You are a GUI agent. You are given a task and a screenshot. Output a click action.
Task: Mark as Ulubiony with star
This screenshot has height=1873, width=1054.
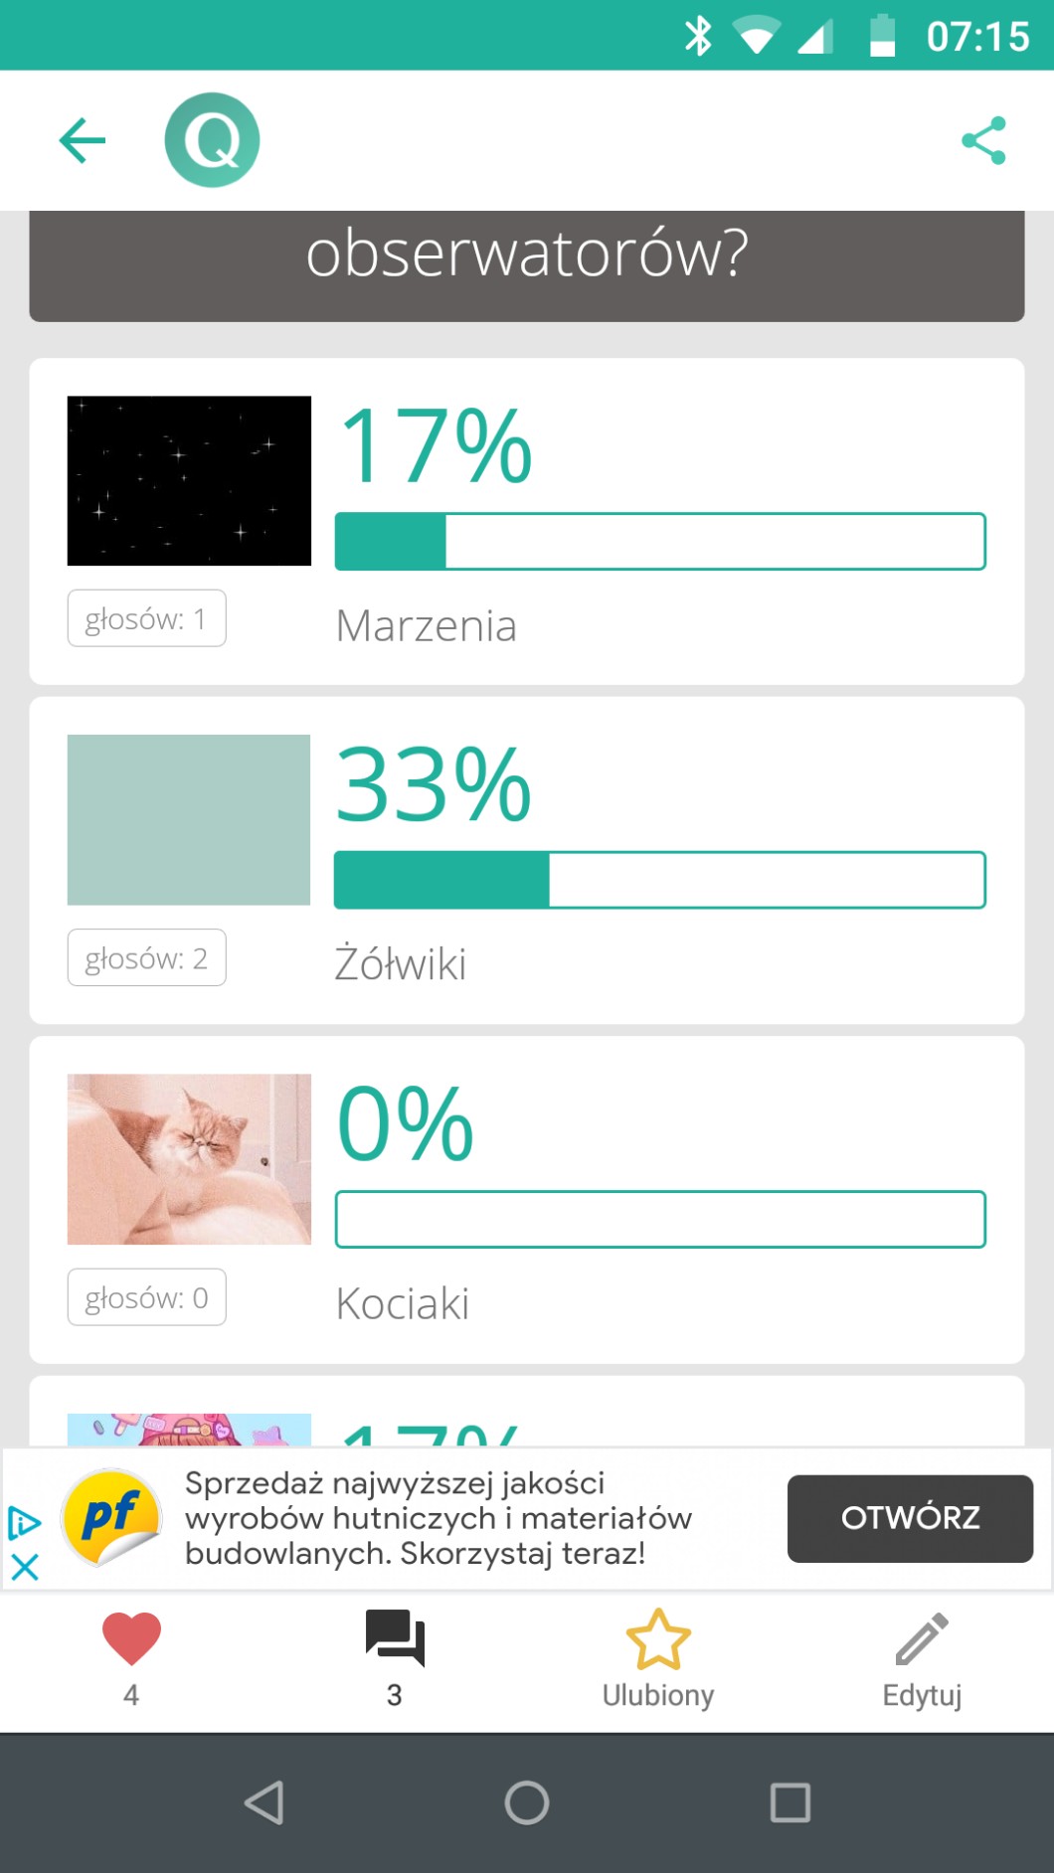click(658, 1639)
